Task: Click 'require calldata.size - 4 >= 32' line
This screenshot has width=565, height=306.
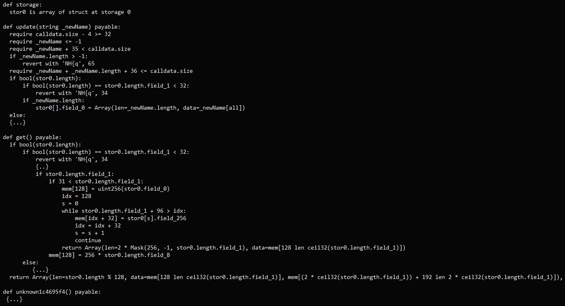Action: coord(60,34)
